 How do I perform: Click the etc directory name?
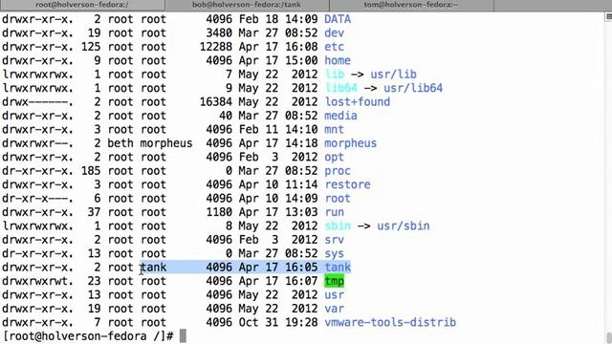[334, 47]
